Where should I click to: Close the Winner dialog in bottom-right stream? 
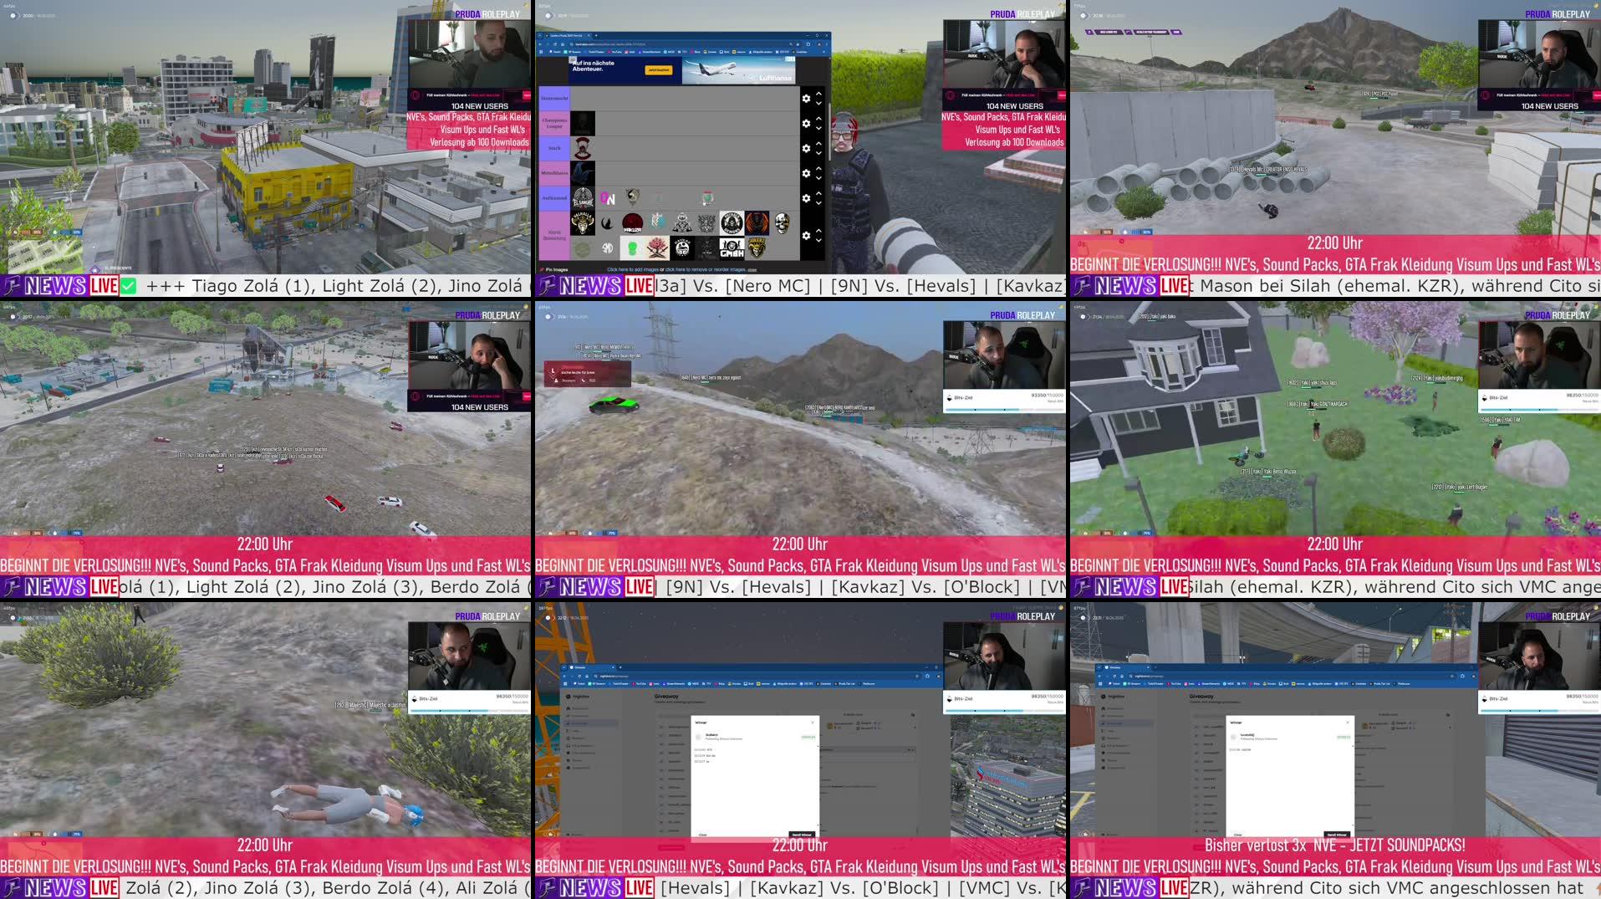coord(1347,723)
